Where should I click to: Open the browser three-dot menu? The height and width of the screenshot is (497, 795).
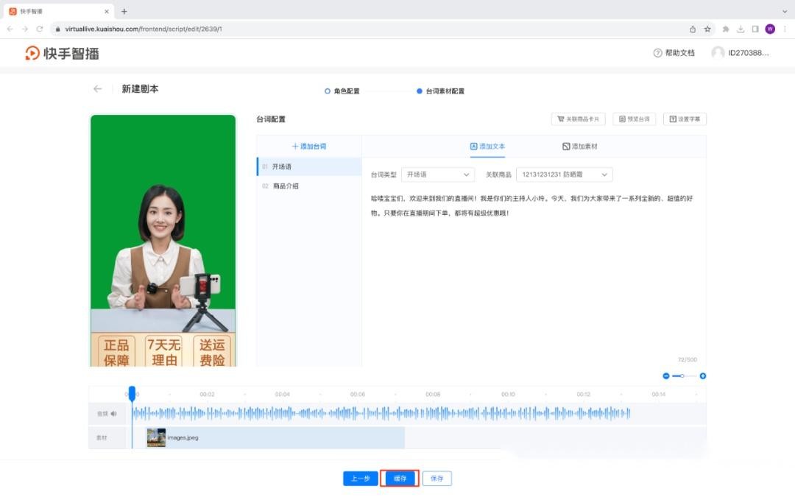click(785, 29)
